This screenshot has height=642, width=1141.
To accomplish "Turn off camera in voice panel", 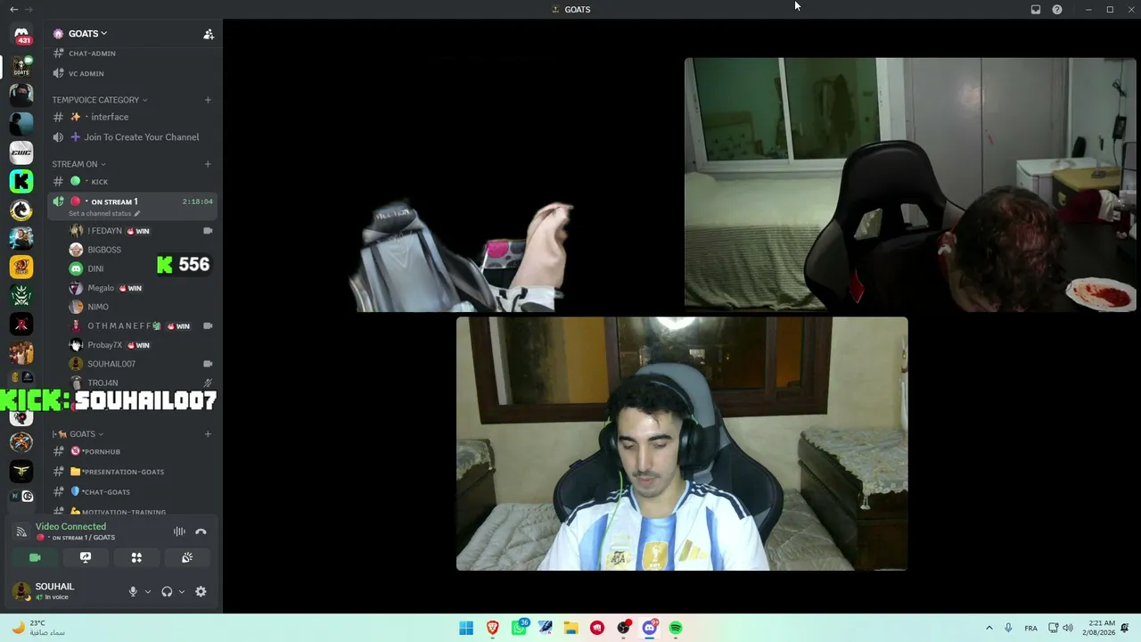I will click(35, 557).
